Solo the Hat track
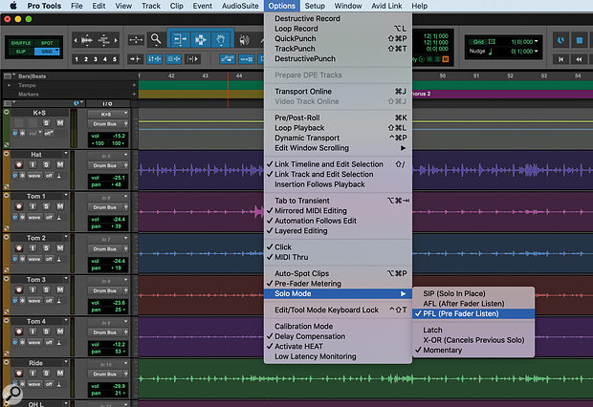Viewport: 593px width, 407px height. tap(46, 164)
